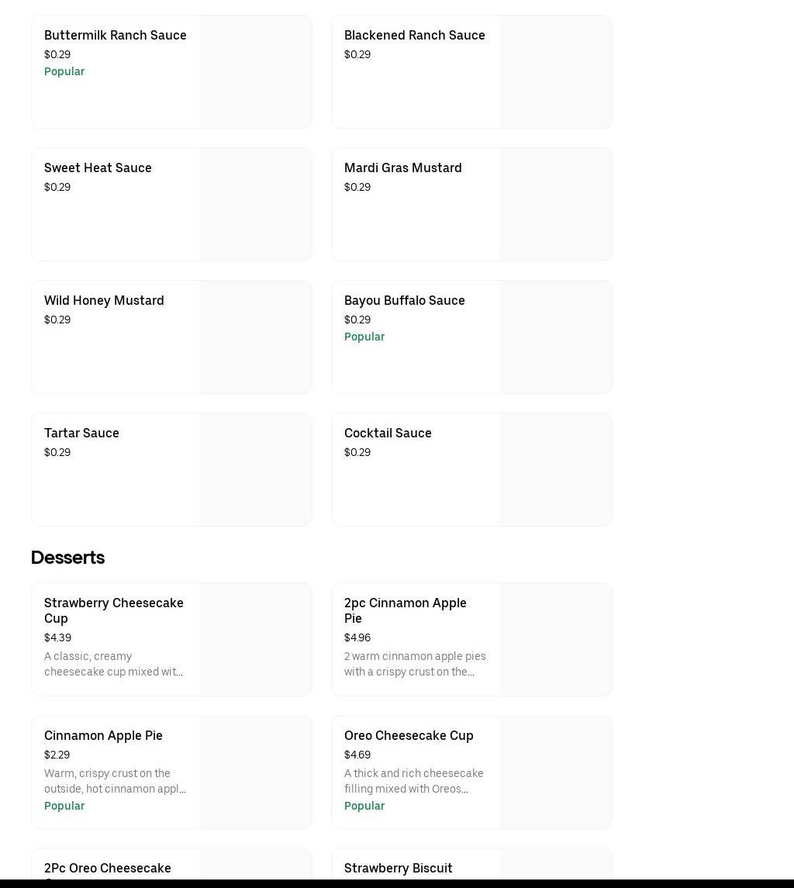Click the Desserts section heading
This screenshot has height=888, width=794.
coord(67,558)
